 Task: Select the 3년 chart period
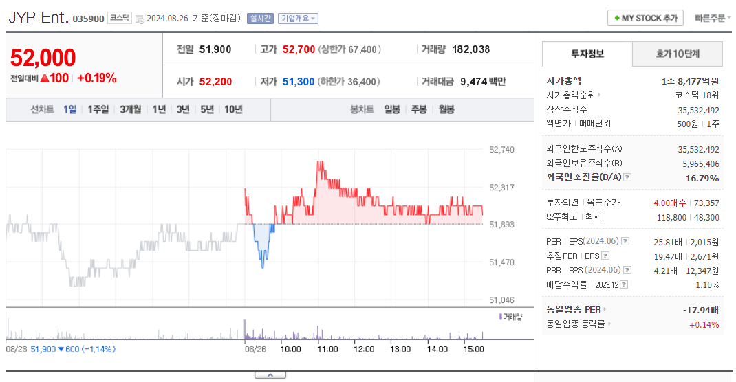tap(183, 110)
